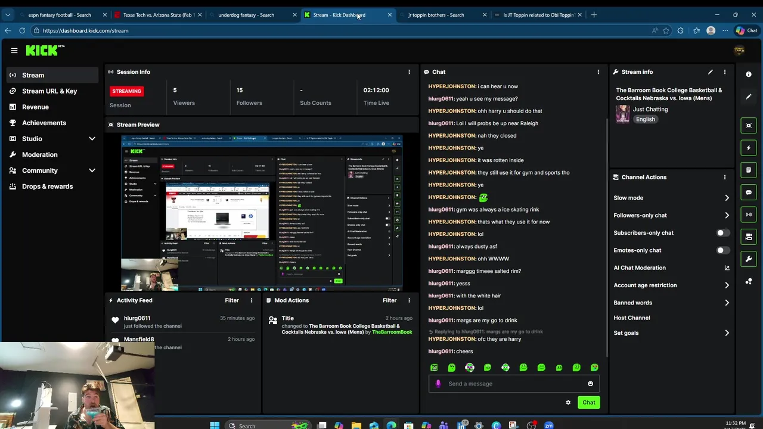Switch to underdog fantasy browser tab
Viewport: 763px width, 429px height.
[253, 15]
